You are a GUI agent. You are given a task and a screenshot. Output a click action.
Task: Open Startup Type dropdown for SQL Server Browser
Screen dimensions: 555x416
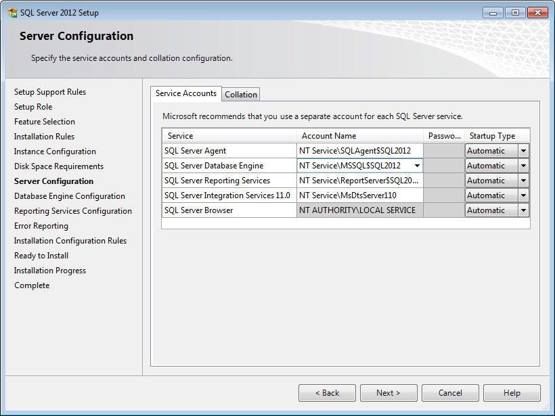[x=523, y=210]
